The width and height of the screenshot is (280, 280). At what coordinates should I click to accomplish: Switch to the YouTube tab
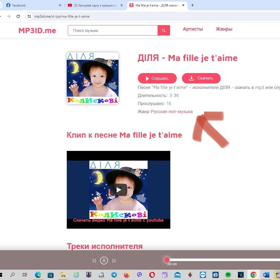click(x=93, y=5)
